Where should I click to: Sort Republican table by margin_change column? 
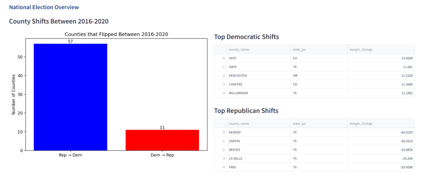pyautogui.click(x=360, y=124)
